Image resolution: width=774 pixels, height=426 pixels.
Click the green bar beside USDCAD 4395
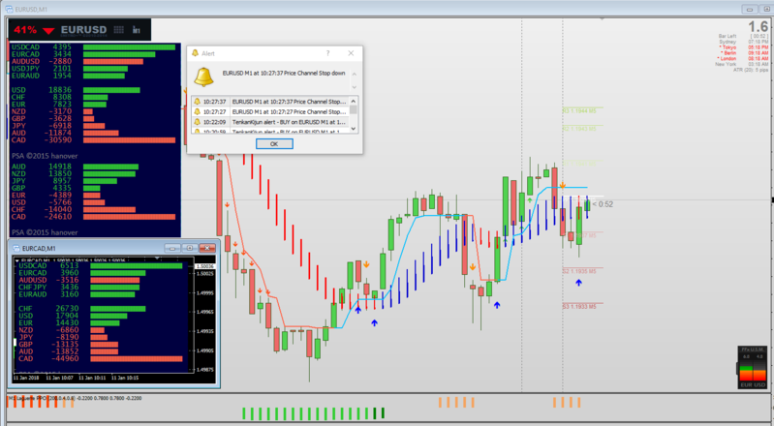(130, 47)
